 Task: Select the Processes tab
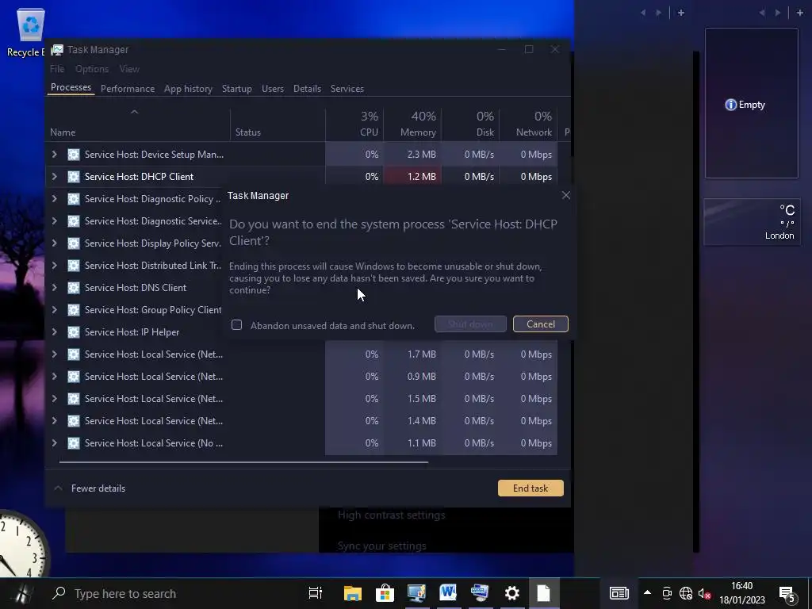coord(71,87)
